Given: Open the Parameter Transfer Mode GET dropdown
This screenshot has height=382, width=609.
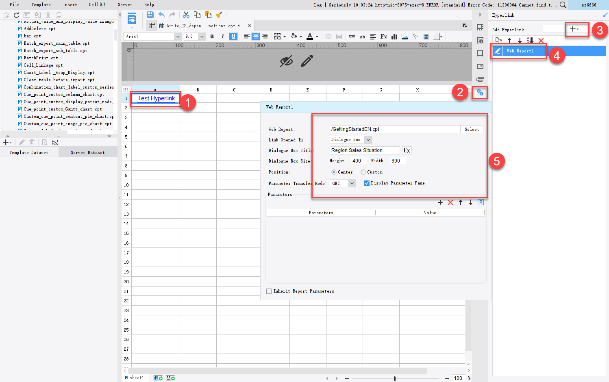Looking at the screenshot, I should pyautogui.click(x=352, y=183).
